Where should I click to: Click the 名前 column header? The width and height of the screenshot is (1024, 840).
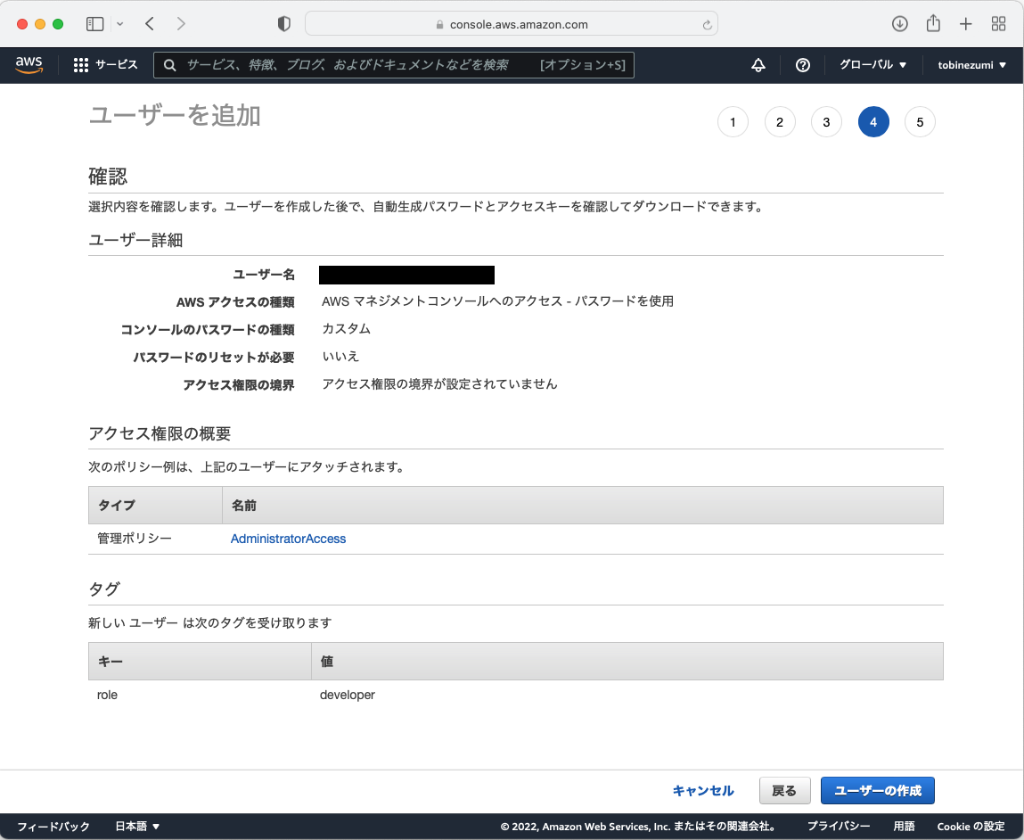[583, 505]
